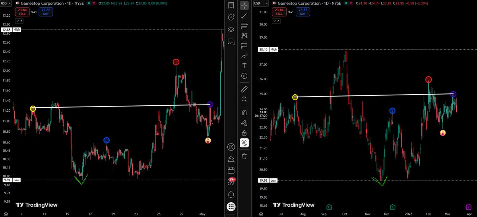This screenshot has width=477, height=217.
Task: Toggle lock all drawings padlock
Action: (244, 132)
